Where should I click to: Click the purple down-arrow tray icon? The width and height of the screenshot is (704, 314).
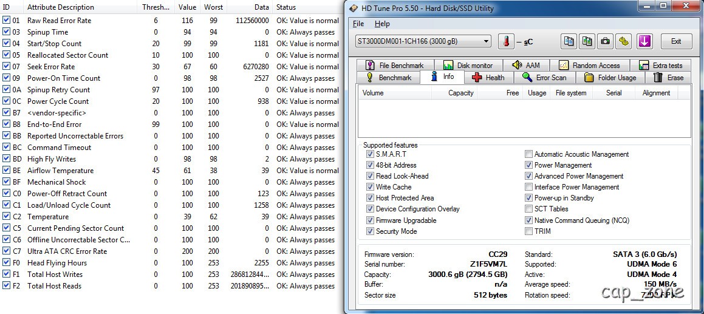click(x=644, y=41)
